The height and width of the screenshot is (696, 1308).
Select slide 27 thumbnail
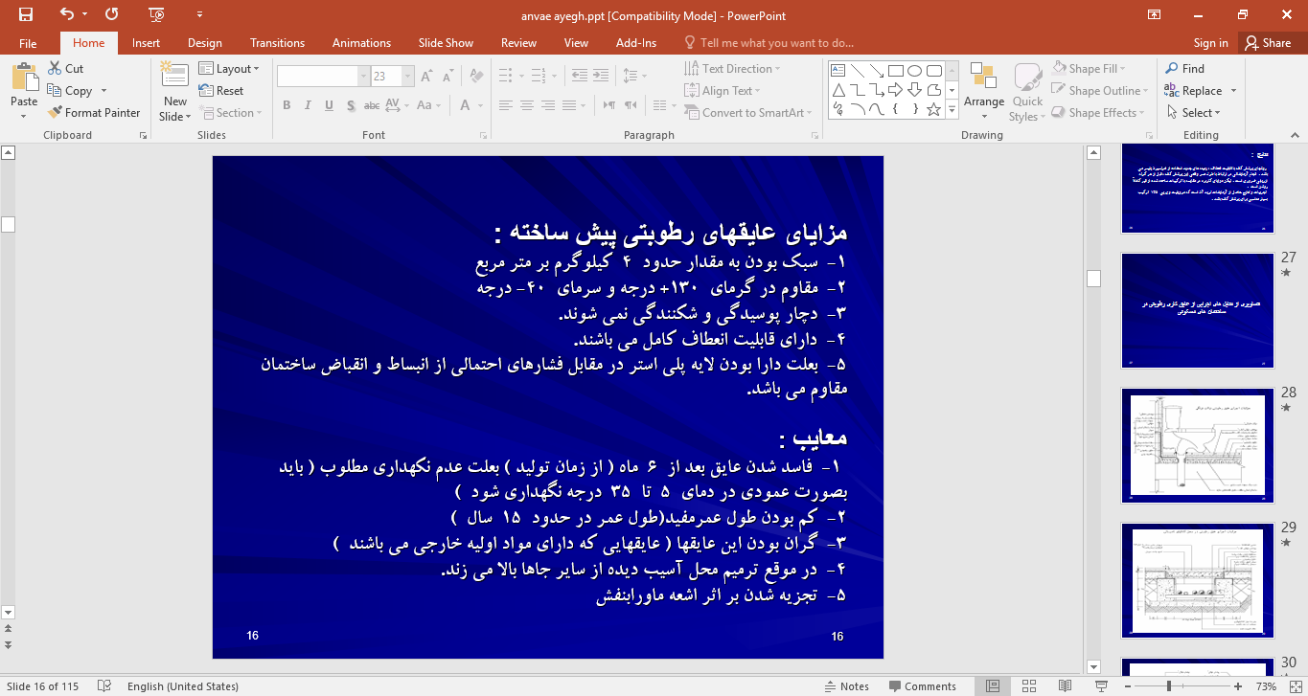(1198, 310)
